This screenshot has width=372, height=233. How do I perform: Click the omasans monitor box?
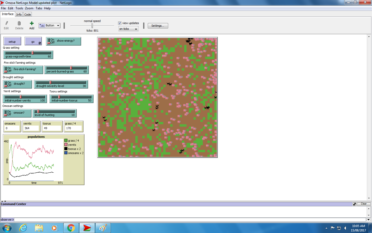click(x=12, y=126)
